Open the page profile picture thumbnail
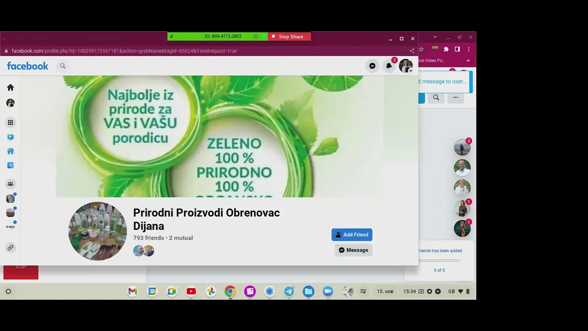The width and height of the screenshot is (588, 331). pyautogui.click(x=97, y=231)
